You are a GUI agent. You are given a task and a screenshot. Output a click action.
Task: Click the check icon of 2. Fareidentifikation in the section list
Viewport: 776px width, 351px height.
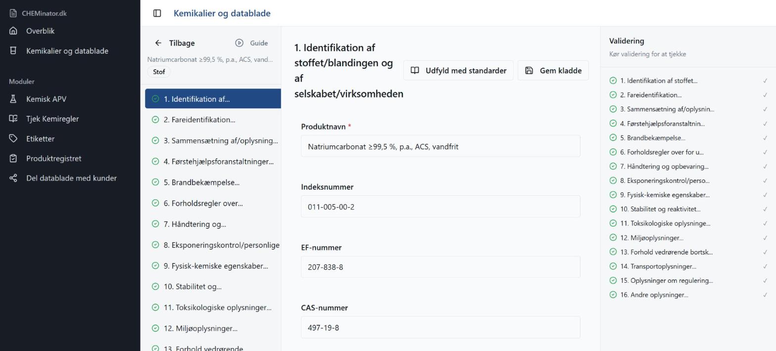[155, 120]
